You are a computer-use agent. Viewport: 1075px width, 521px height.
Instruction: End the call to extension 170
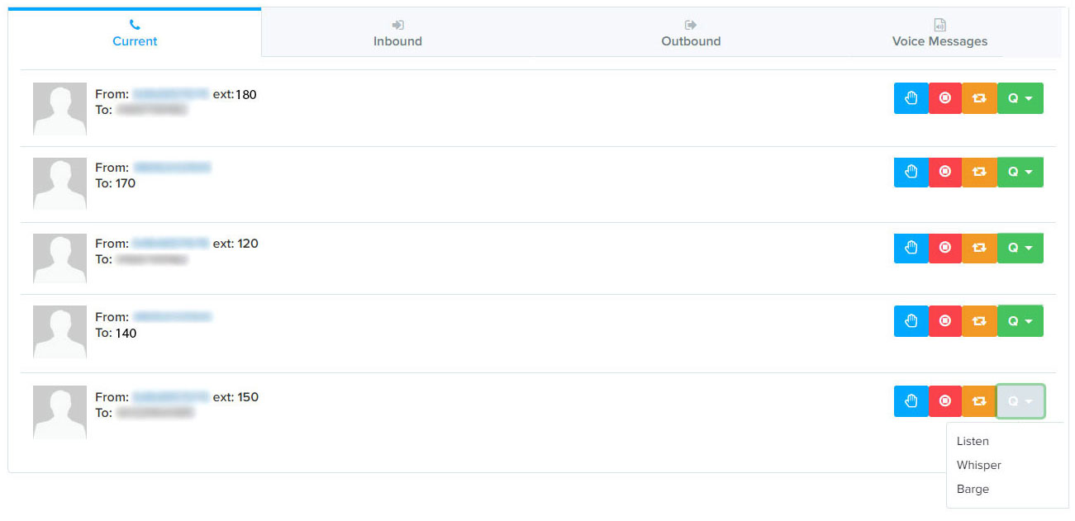944,172
